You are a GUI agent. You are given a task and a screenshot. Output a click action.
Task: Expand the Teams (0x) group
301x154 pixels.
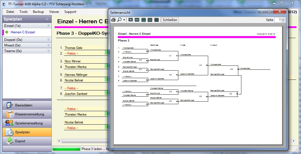point(48,51)
